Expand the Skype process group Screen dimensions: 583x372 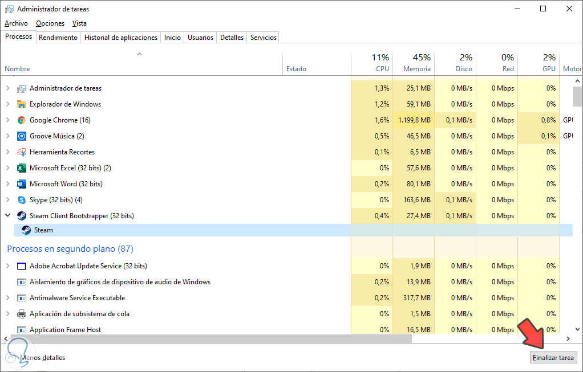pyautogui.click(x=8, y=200)
